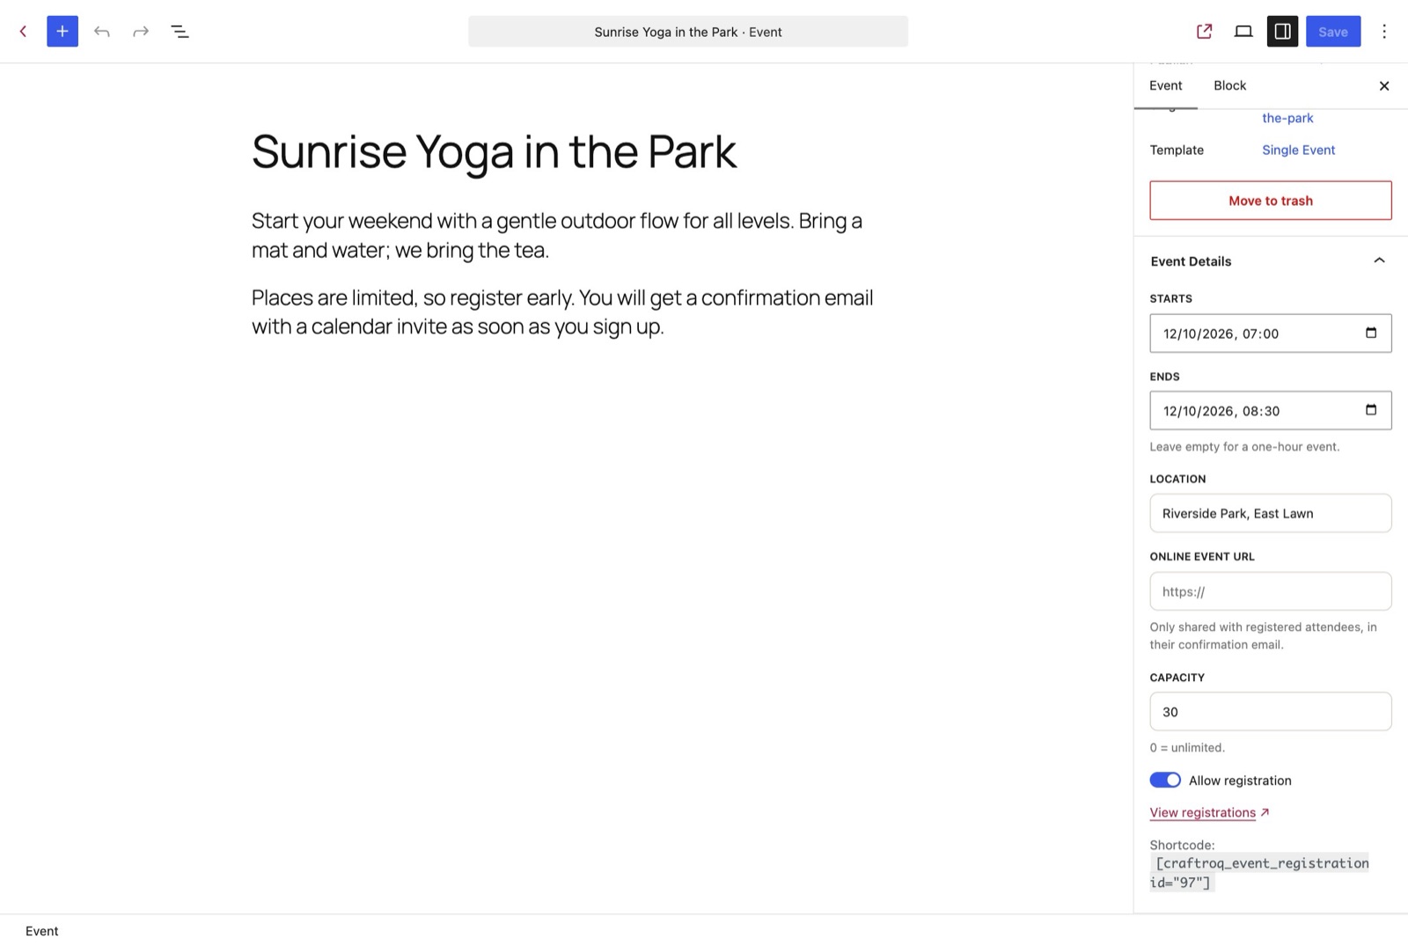The image size is (1408, 946).
Task: Edit the Ends date field
Action: click(x=1271, y=411)
